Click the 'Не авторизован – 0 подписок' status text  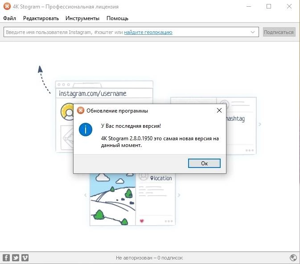coord(149,258)
